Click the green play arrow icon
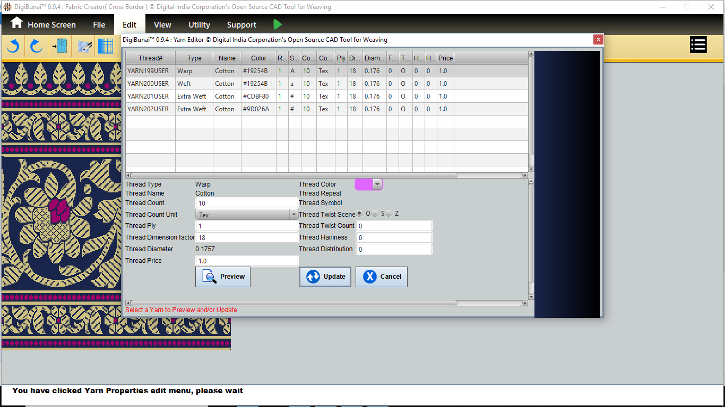 [278, 24]
